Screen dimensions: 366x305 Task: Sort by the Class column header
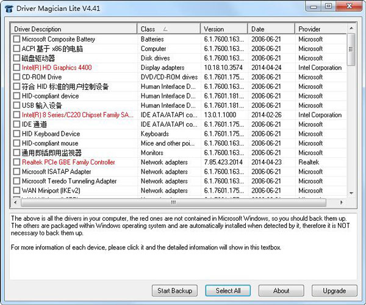(x=169, y=29)
